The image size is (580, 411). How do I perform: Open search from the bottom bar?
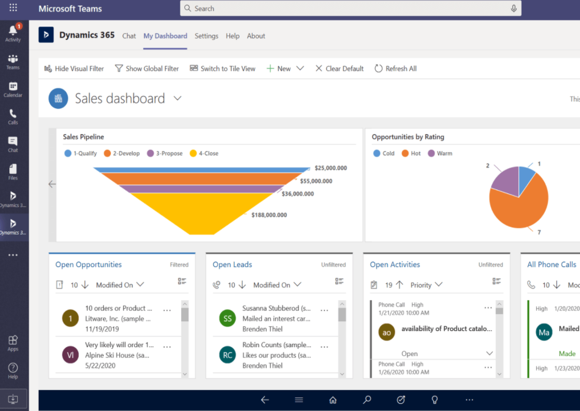tap(367, 400)
